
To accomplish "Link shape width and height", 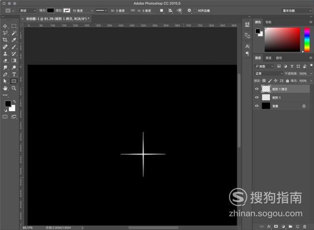I will point(132,10).
